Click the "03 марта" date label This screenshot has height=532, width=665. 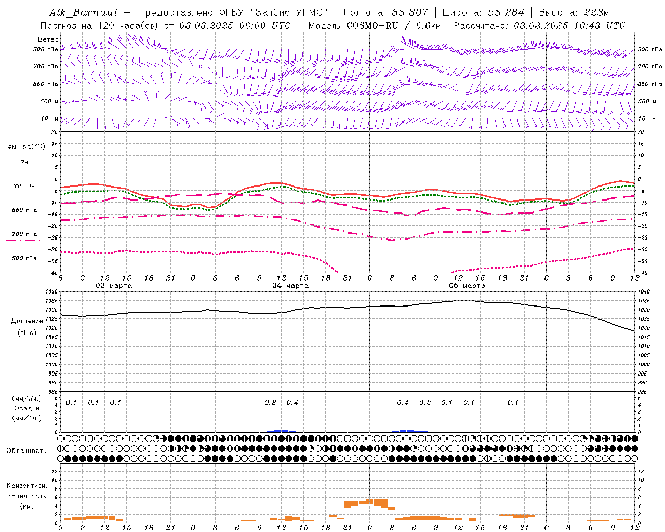point(114,286)
